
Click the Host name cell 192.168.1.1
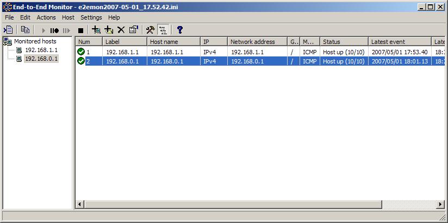[x=167, y=52]
